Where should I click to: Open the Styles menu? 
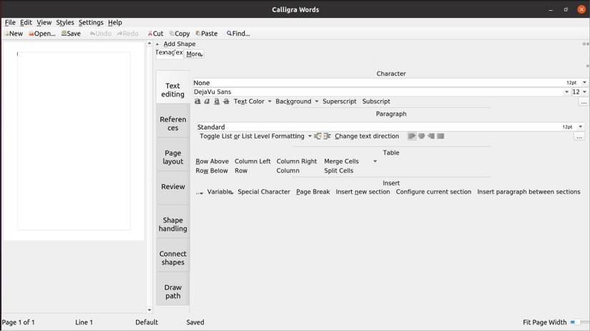point(65,23)
